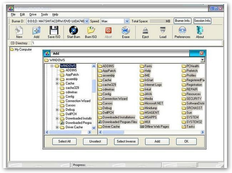Expand the Debug tree node
The image size is (232, 173).
57,110
